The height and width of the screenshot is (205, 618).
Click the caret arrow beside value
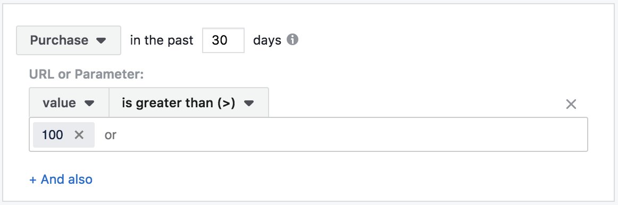[89, 104]
